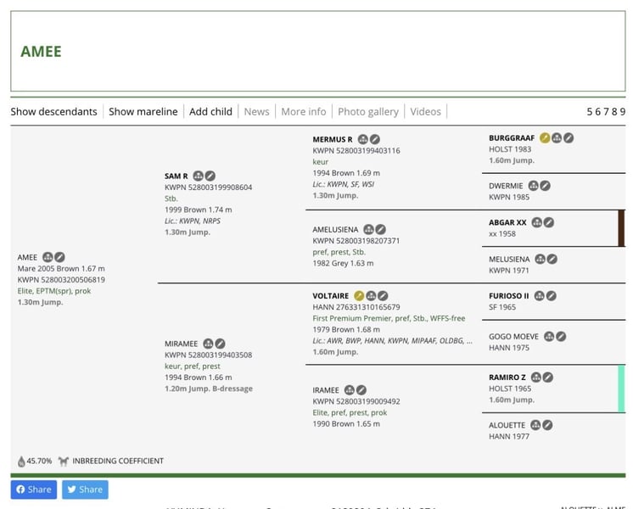Open the IRAMEE horse name link

[326, 390]
